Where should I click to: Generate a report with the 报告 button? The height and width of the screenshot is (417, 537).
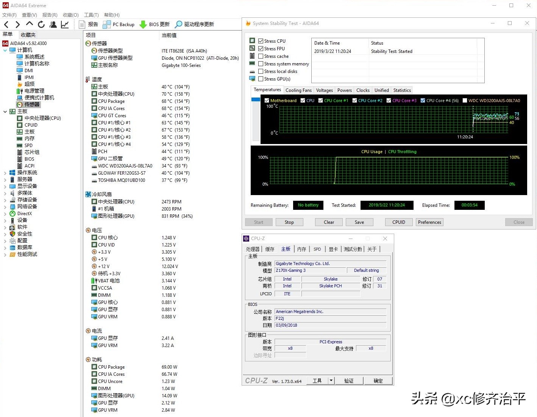point(89,25)
